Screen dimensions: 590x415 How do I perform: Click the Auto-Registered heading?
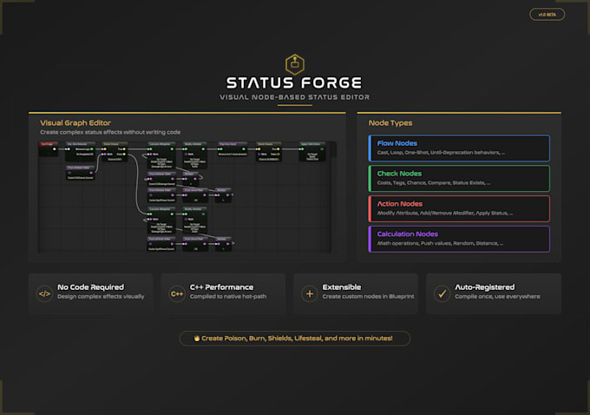(x=485, y=287)
